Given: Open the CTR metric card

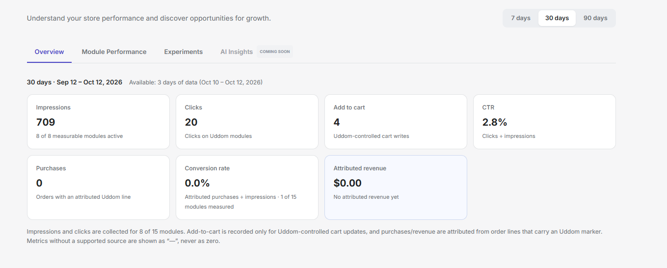Looking at the screenshot, I should click(544, 122).
